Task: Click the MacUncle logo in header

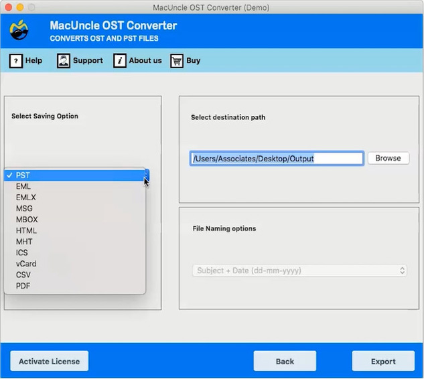Action: click(x=19, y=29)
